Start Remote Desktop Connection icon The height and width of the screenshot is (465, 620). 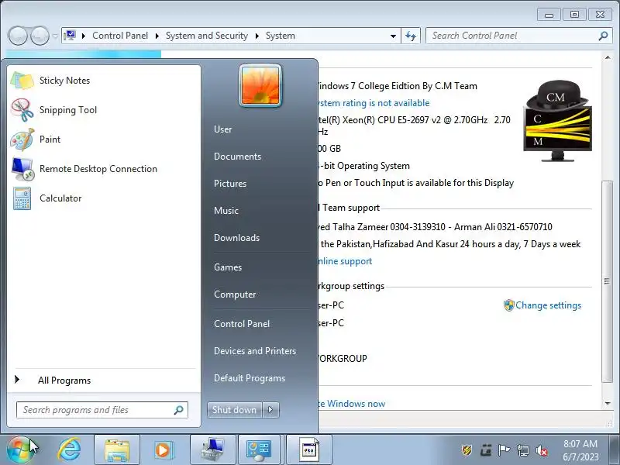coord(22,169)
